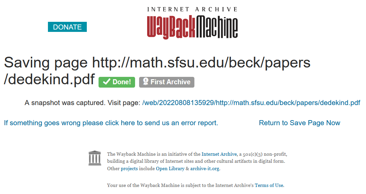Click the First Archive badge
The width and height of the screenshot is (366, 194).
click(167, 82)
